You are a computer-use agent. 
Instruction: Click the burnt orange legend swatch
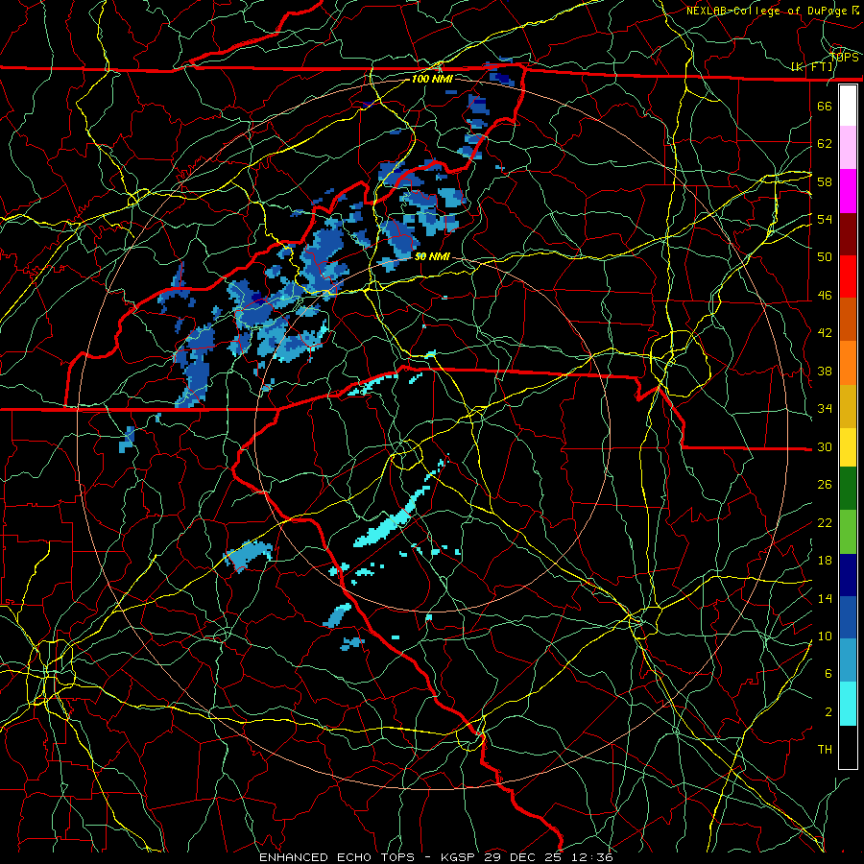coord(848,320)
